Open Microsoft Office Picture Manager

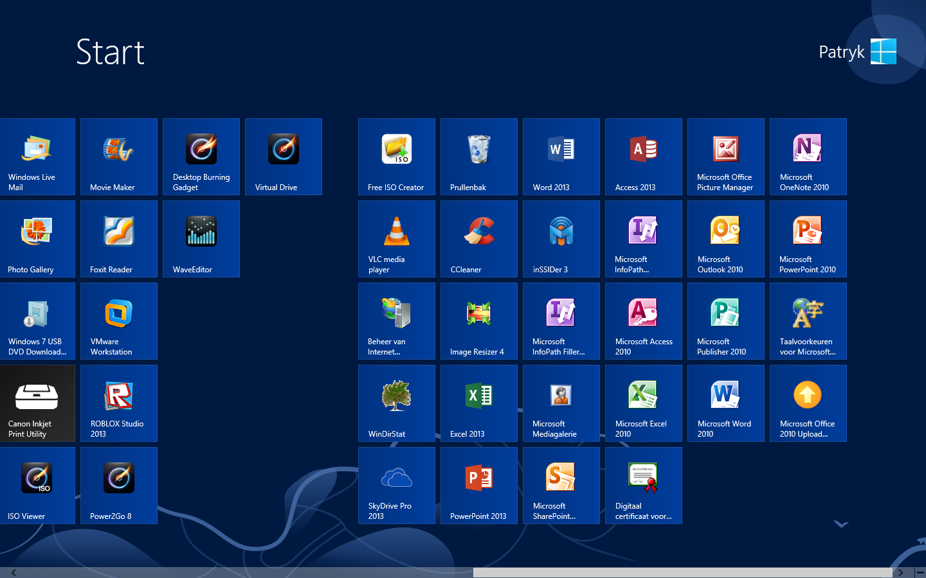point(726,157)
